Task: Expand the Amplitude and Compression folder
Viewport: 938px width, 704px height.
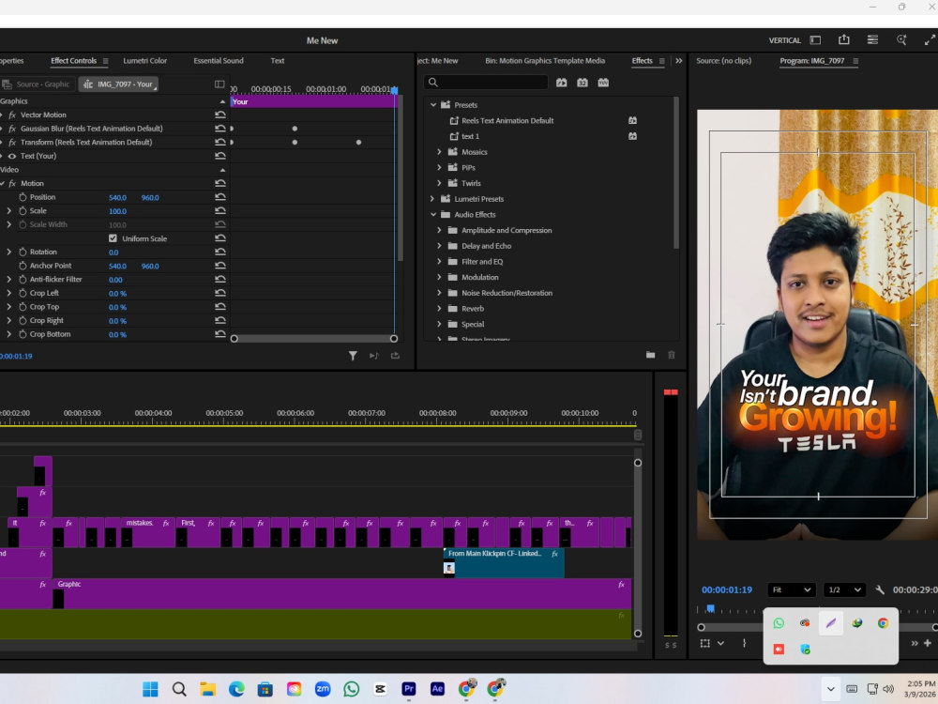Action: (x=440, y=230)
